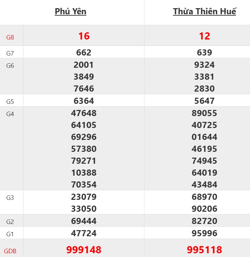Select G2 number 69444
The width and height of the screenshot is (250, 257).
(84, 221)
